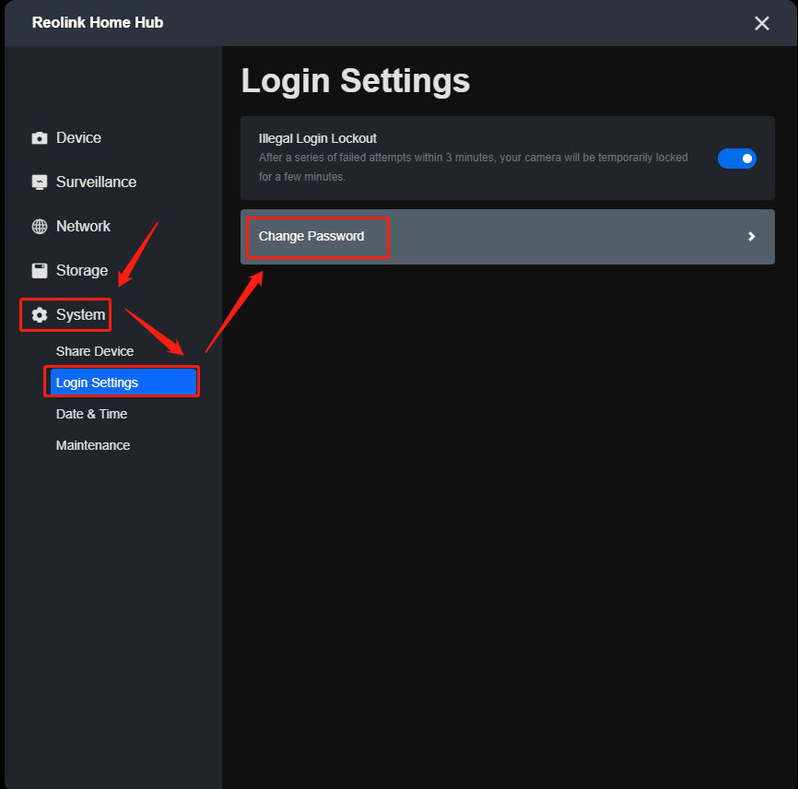
Task: Click the Storage disk icon
Action: click(x=40, y=271)
